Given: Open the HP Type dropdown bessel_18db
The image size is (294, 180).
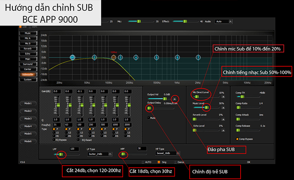Looking at the screenshot, I should (x=168, y=153).
